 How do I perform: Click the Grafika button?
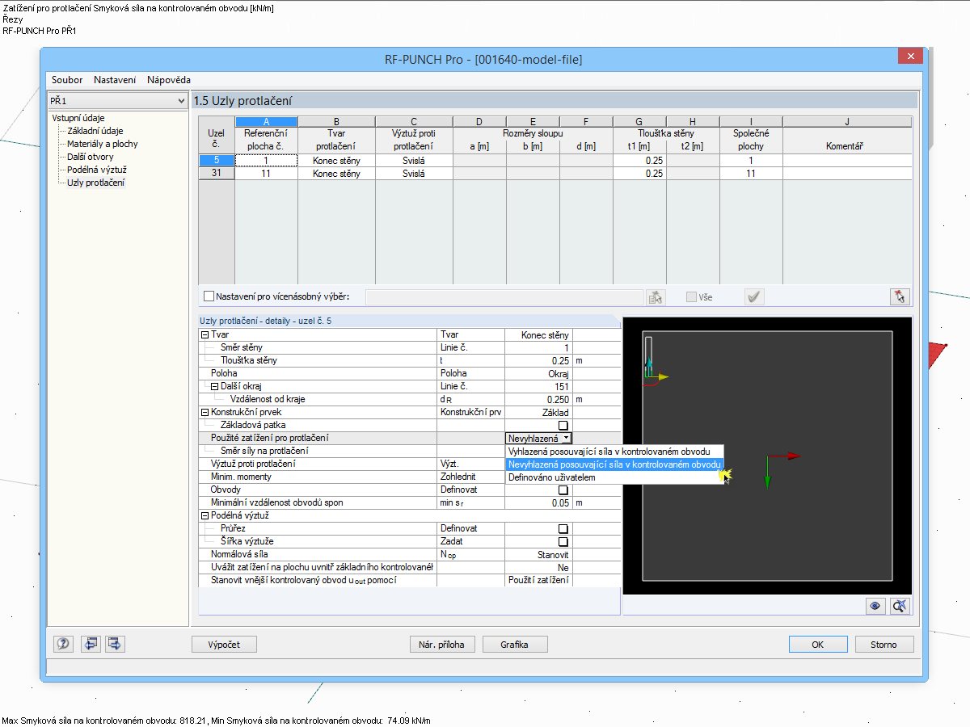pos(514,644)
